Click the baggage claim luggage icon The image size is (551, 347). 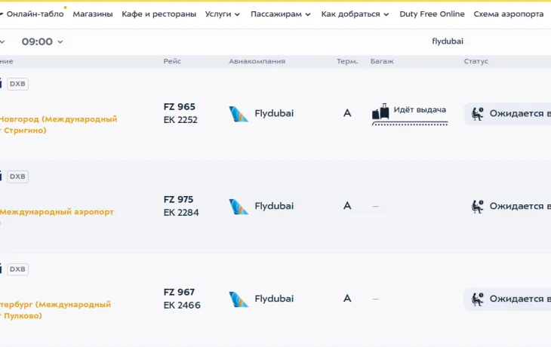click(x=380, y=112)
